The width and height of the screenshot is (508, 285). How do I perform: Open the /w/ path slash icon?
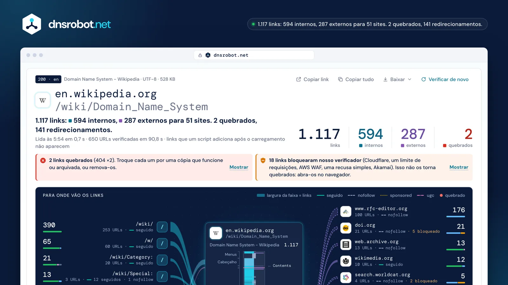pyautogui.click(x=162, y=243)
